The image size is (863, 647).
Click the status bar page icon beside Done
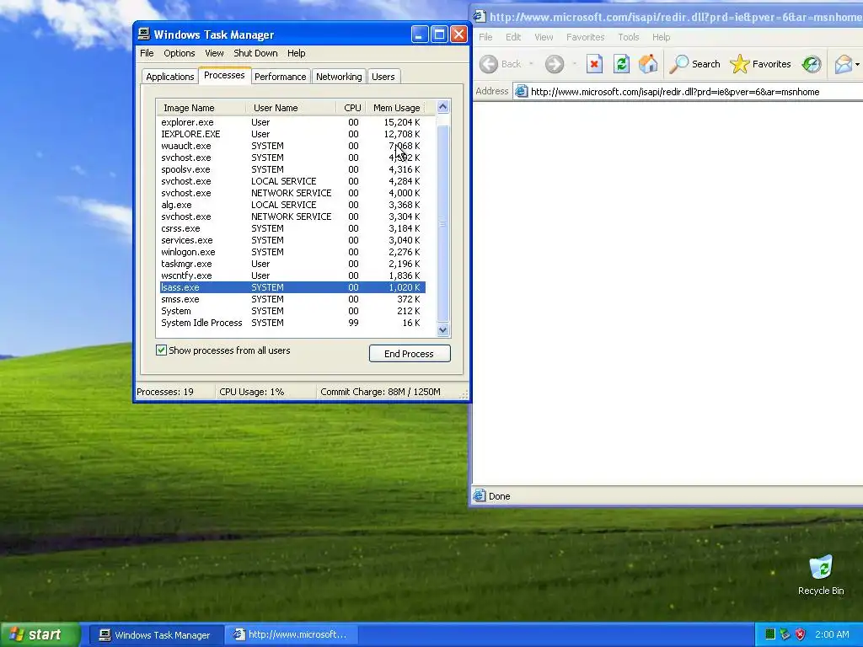(x=480, y=495)
